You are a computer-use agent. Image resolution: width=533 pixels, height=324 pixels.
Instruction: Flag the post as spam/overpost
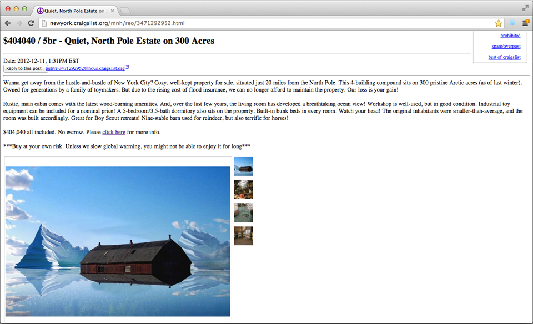(506, 46)
